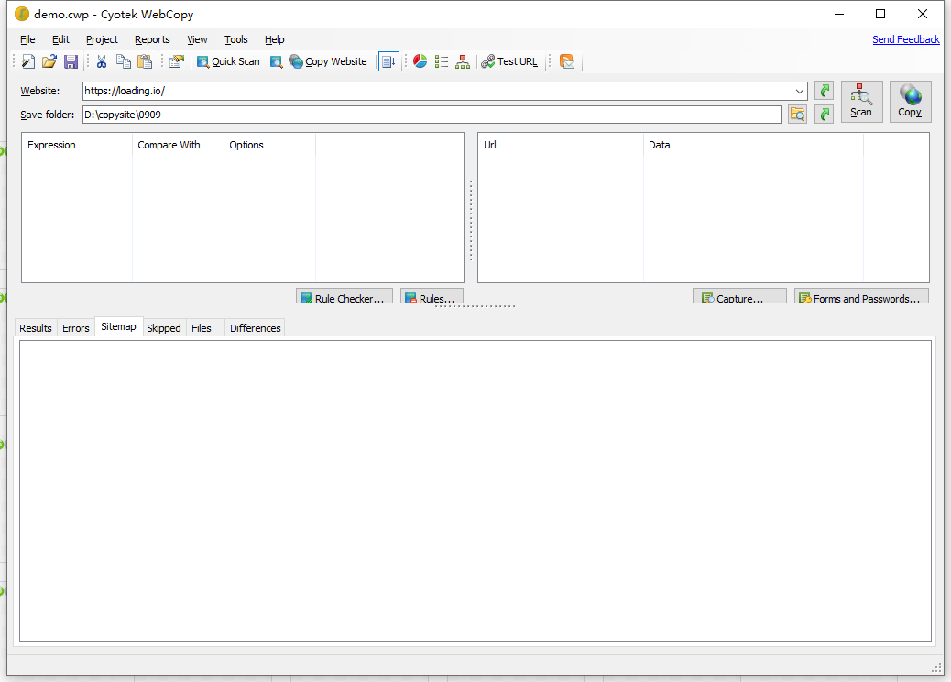Image resolution: width=951 pixels, height=682 pixels.
Task: Click the scan icon beside Copy Website
Action: (276, 61)
